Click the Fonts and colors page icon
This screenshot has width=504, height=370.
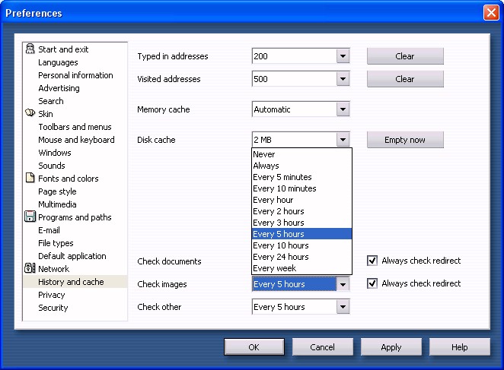30,179
